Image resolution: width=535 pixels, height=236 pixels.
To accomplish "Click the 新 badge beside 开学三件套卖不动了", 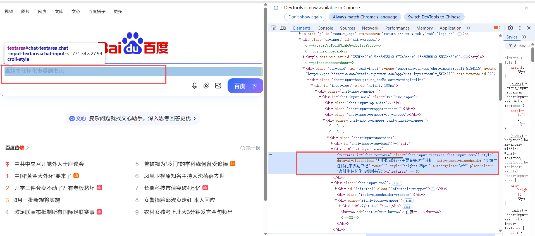I will [99, 187].
